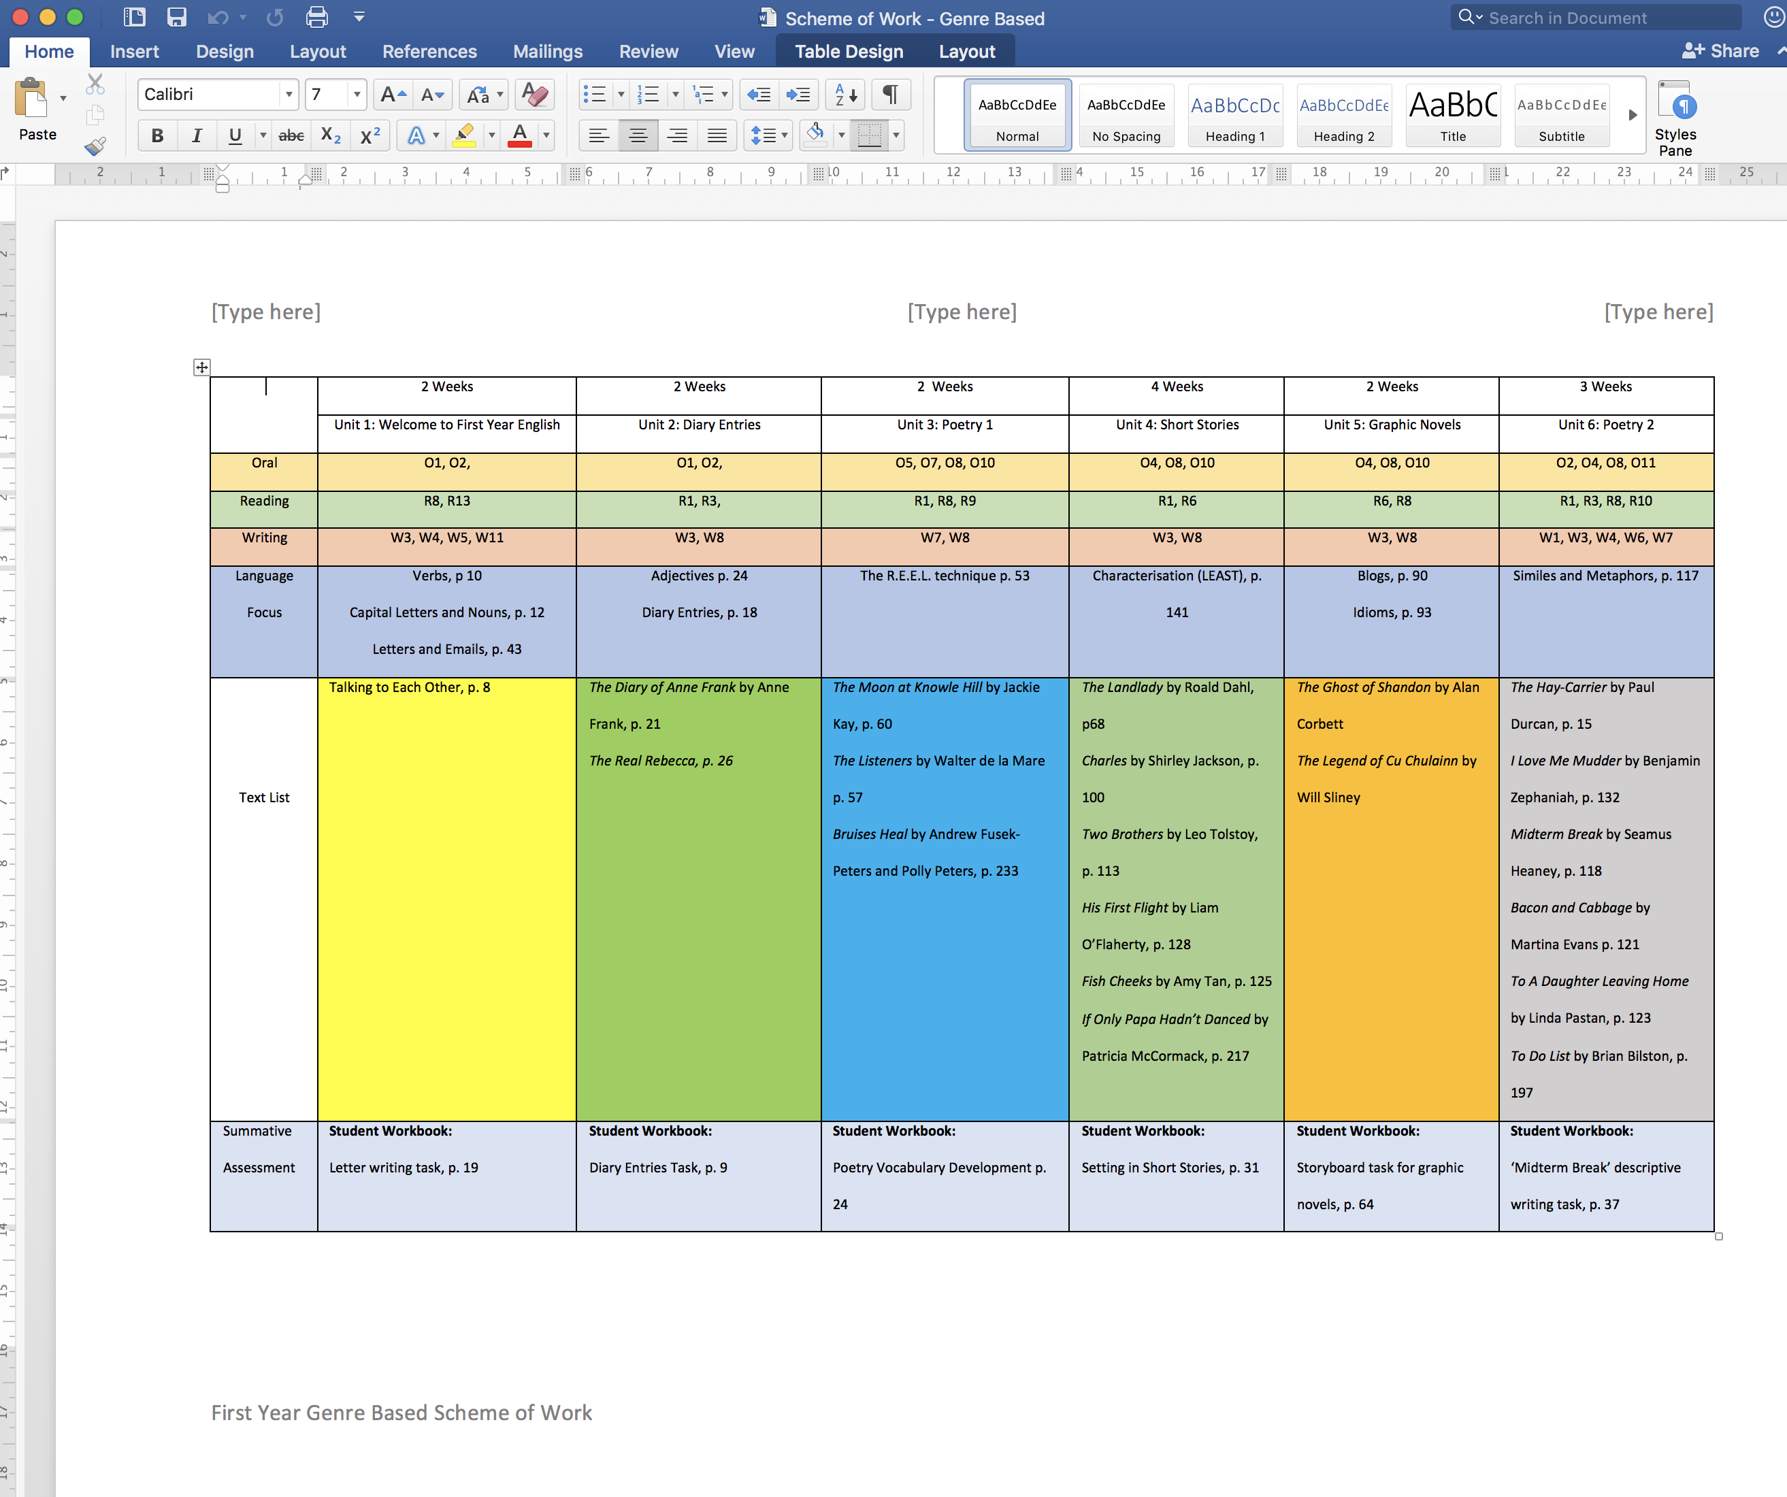
Task: Click the Share button
Action: click(1720, 51)
